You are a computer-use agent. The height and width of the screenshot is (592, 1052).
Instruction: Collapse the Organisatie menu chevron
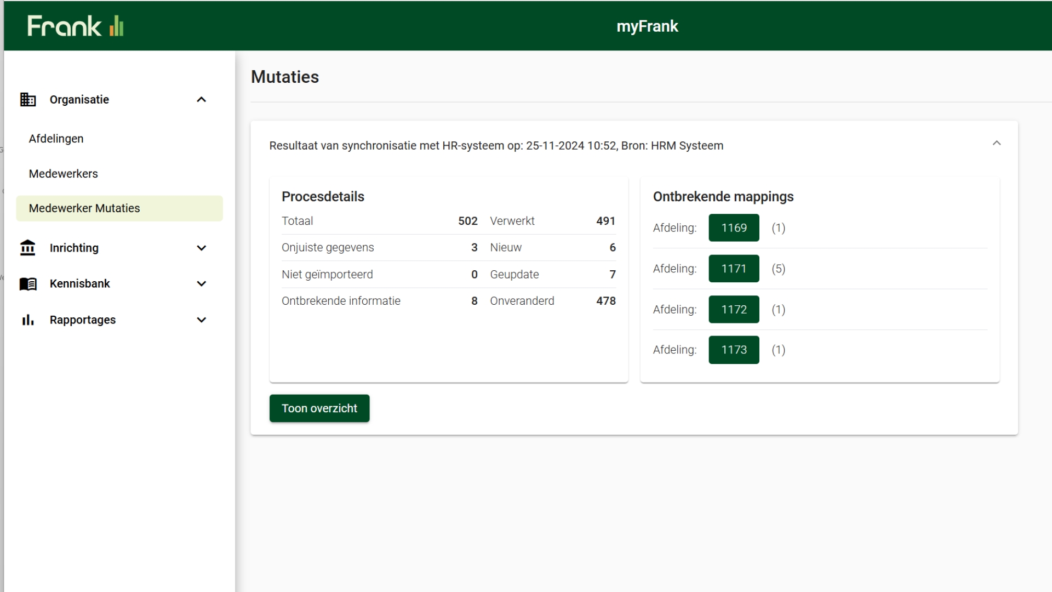tap(201, 99)
